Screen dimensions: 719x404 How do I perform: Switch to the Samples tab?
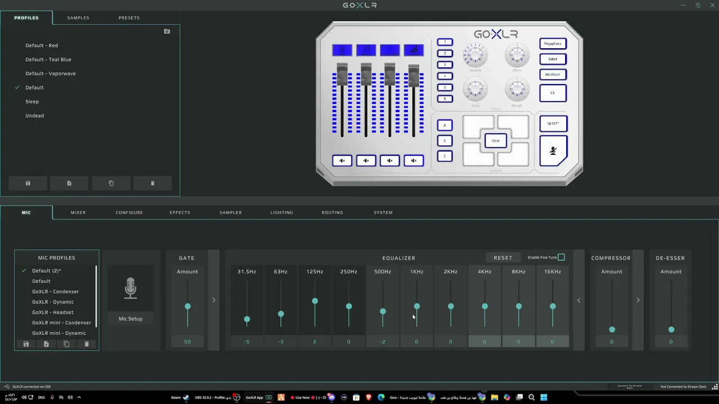78,18
